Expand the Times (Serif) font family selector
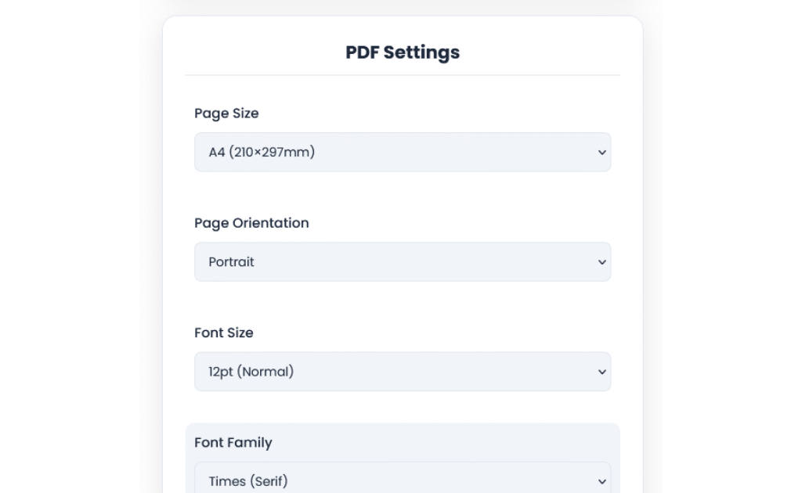 point(403,480)
